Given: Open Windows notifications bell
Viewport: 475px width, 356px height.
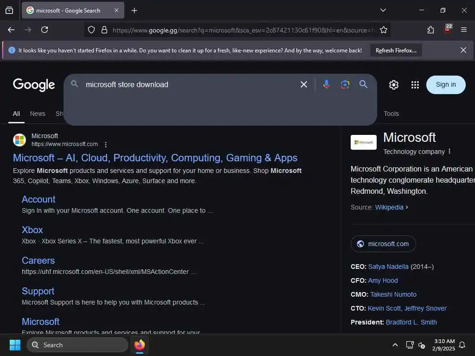Looking at the screenshot, I should (x=462, y=345).
